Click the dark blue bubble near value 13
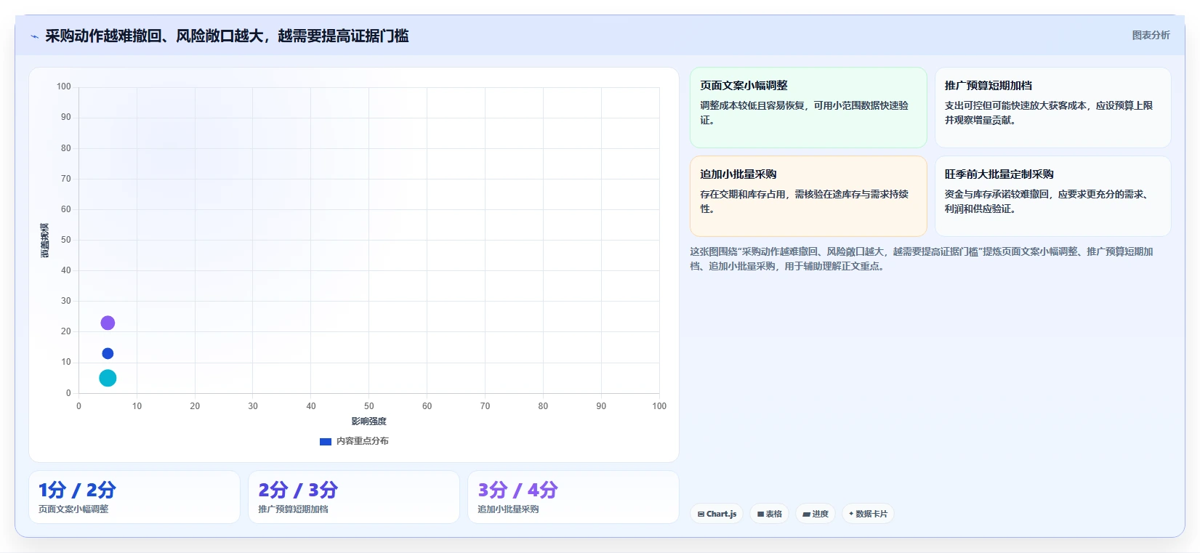Image resolution: width=1200 pixels, height=553 pixels. coord(108,353)
